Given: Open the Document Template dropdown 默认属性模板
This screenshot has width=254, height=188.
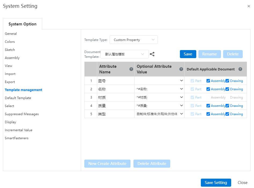Looking at the screenshot, I should 124,54.
